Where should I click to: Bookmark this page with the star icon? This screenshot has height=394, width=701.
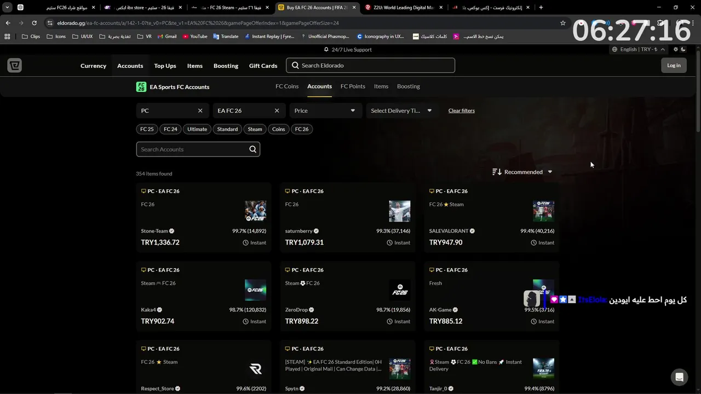click(x=562, y=23)
